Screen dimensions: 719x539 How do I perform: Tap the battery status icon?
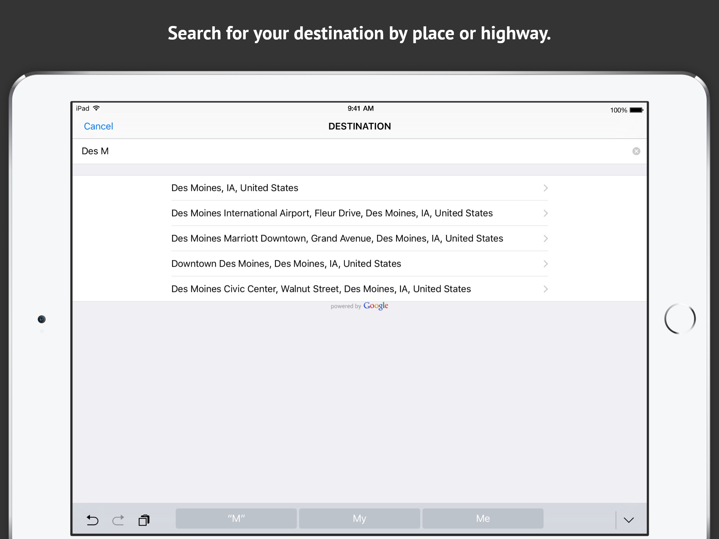tap(636, 110)
